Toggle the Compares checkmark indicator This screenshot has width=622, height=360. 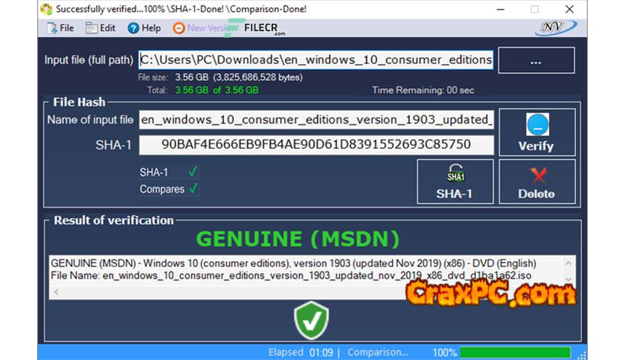193,189
